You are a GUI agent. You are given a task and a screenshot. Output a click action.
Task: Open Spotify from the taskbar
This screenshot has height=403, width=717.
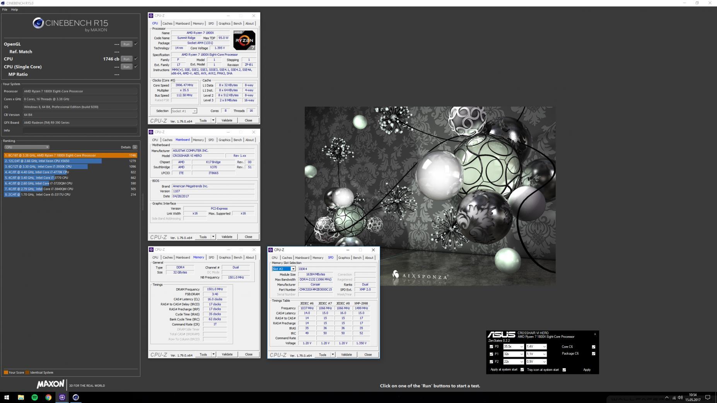coord(34,397)
